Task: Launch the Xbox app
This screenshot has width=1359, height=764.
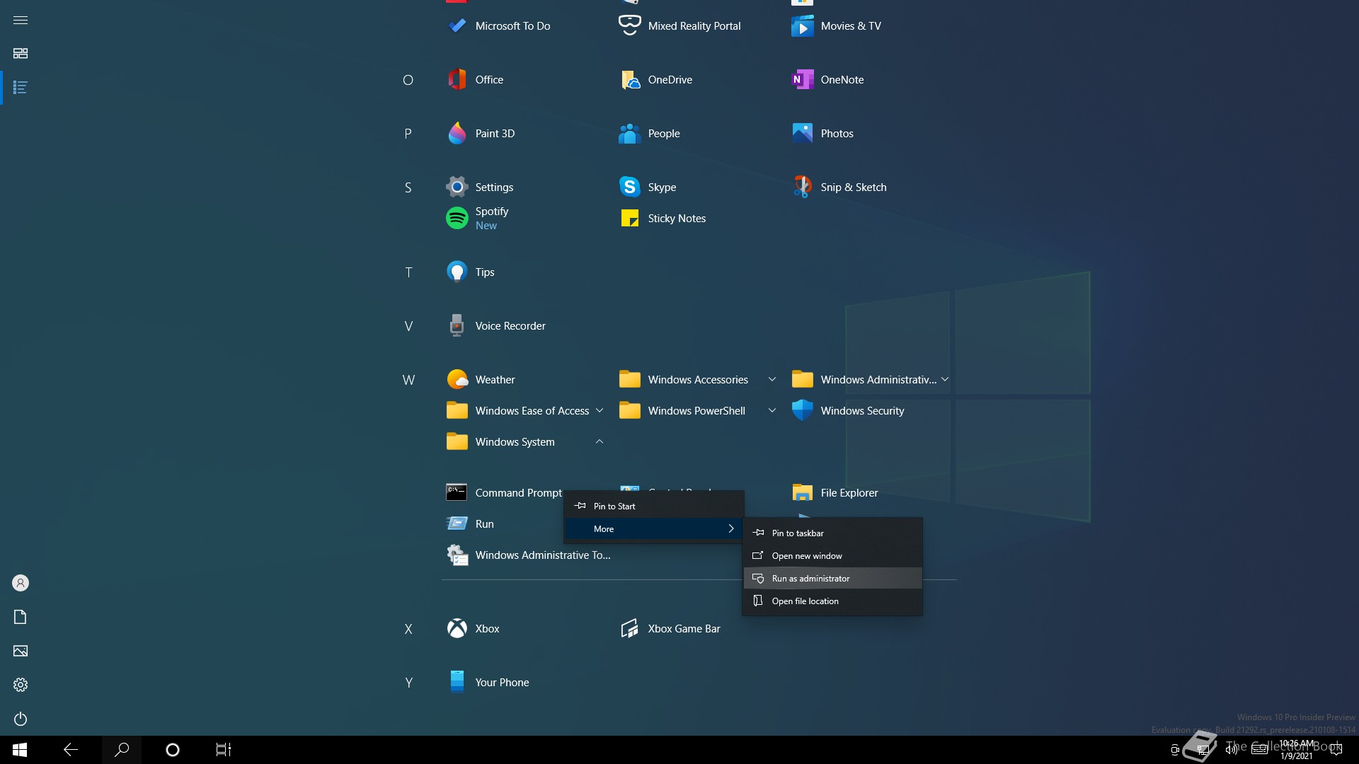Action: (x=473, y=629)
